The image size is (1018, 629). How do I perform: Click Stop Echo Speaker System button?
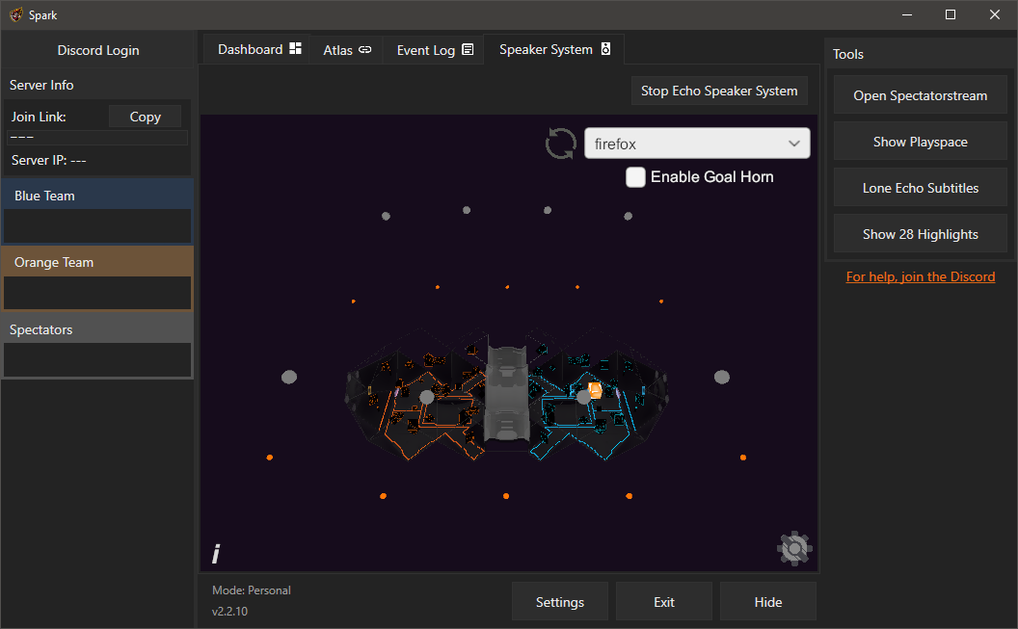point(719,91)
